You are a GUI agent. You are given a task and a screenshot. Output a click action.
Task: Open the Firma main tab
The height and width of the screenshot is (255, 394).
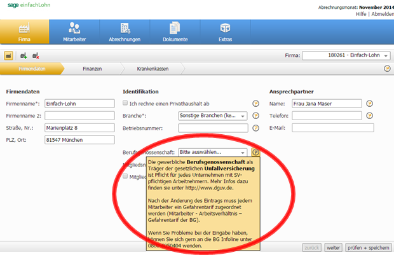24,32
